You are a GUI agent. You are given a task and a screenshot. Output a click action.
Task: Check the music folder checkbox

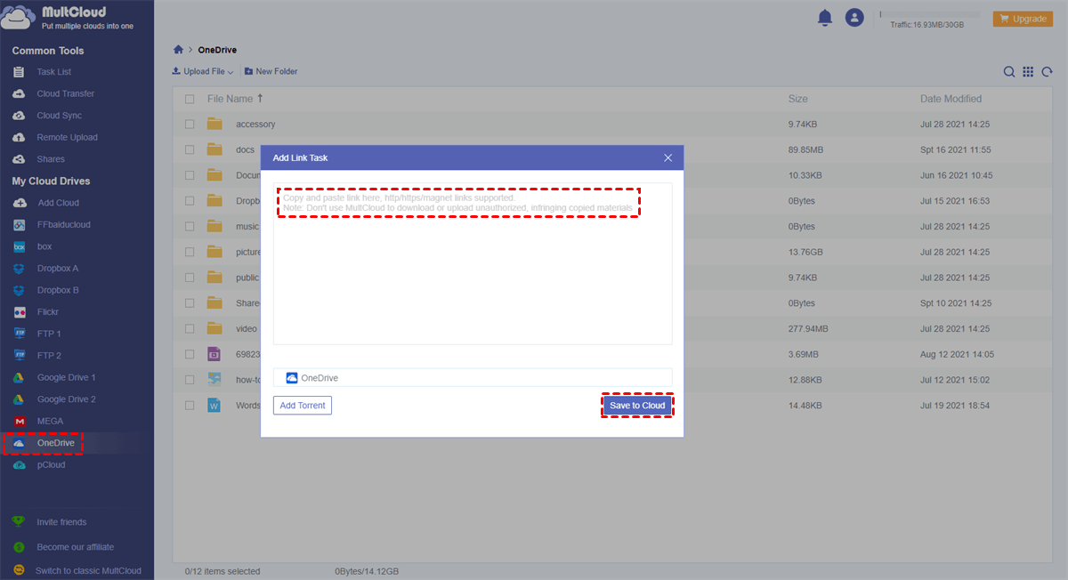click(189, 227)
